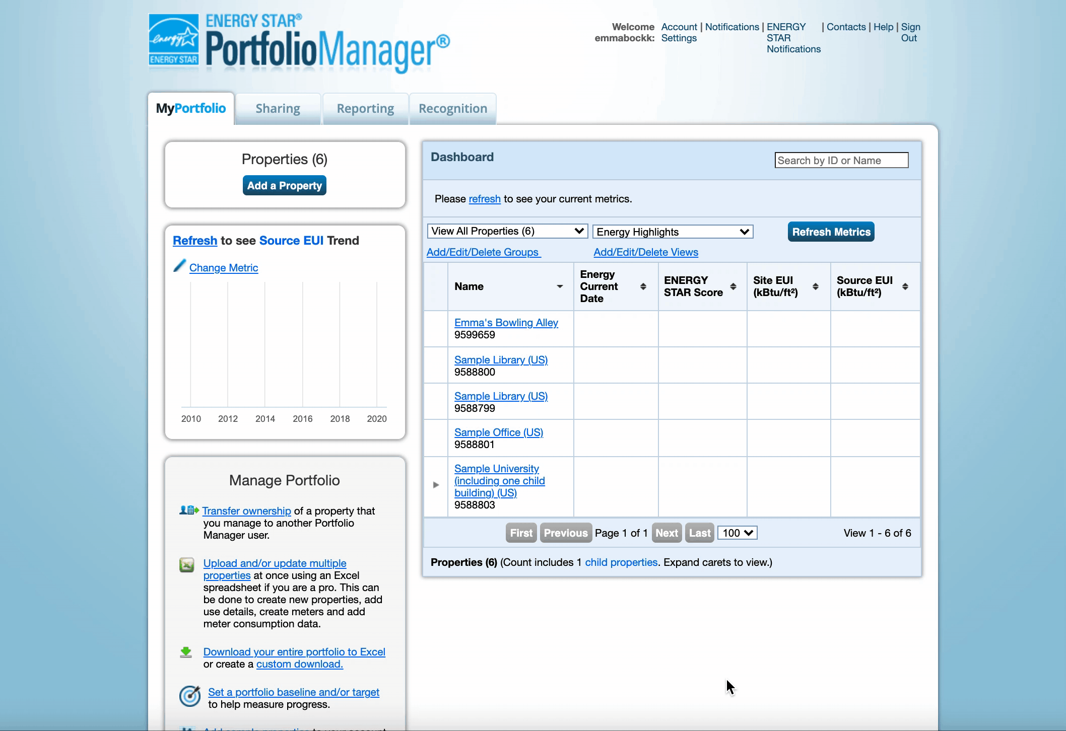The height and width of the screenshot is (731, 1066).
Task: Click Set a portfolio baseline and/or target
Action: pos(294,692)
